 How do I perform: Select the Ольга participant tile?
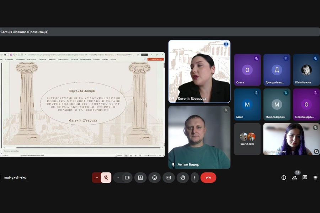(247, 70)
